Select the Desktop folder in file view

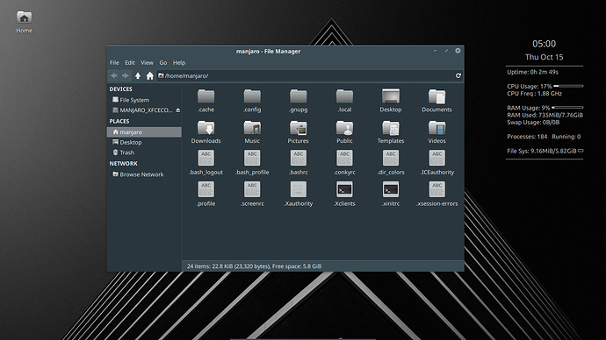390,100
